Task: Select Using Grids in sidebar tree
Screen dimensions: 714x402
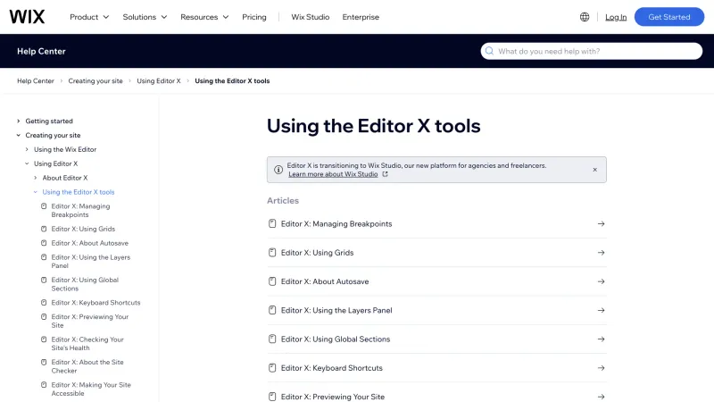Action: [83, 229]
